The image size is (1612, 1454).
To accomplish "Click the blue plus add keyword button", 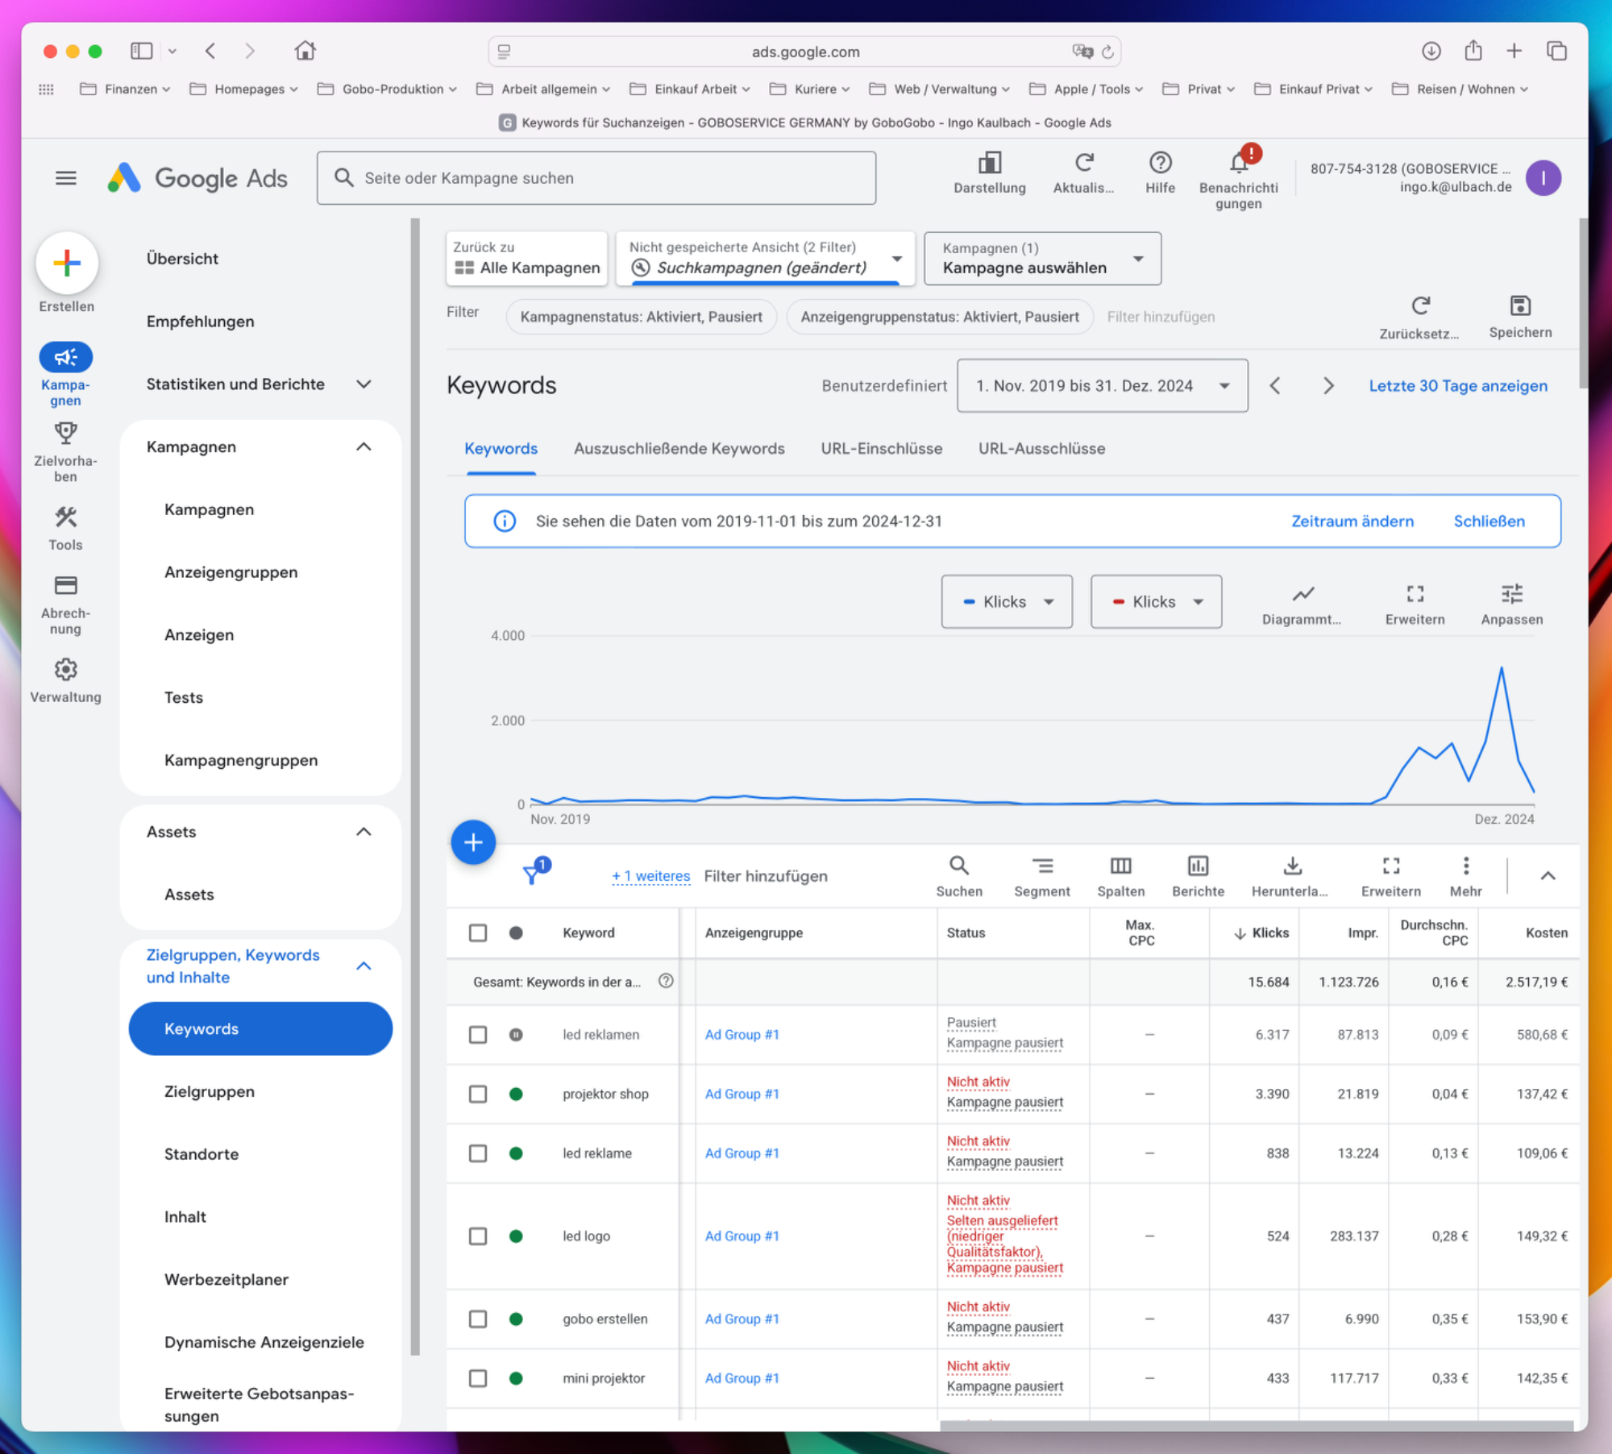I will coord(473,843).
